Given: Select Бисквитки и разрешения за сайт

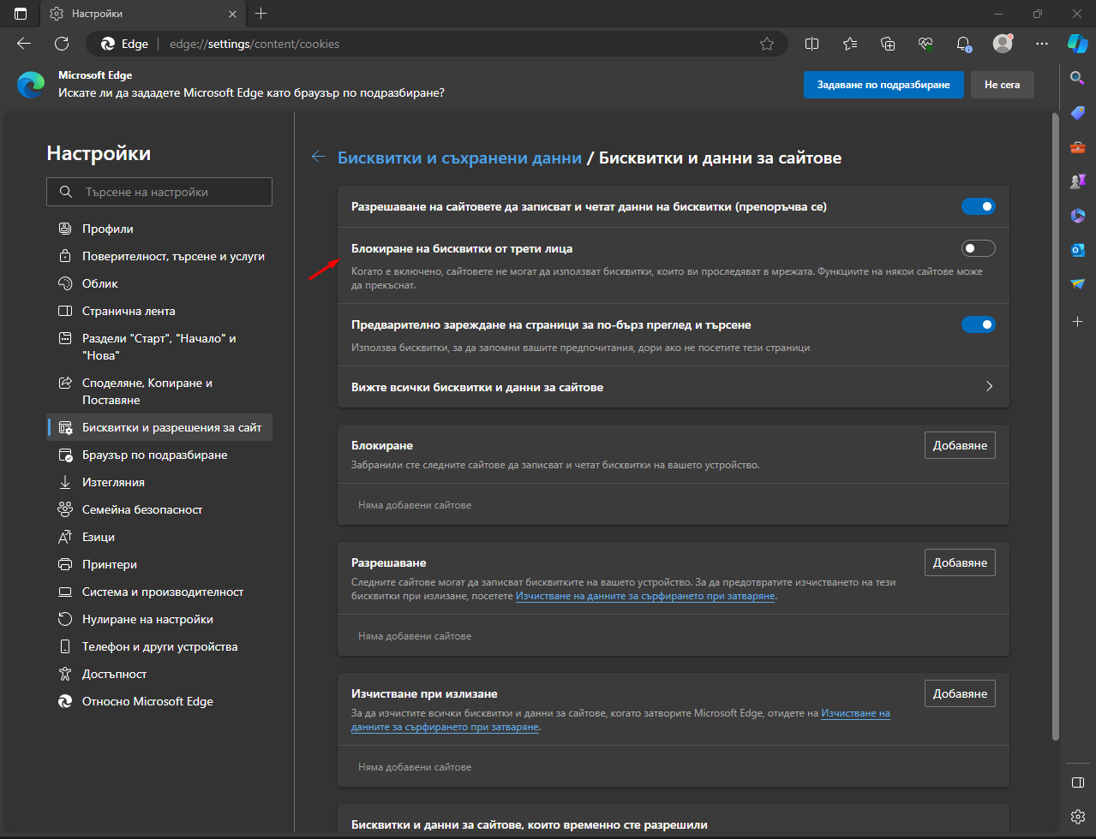Looking at the screenshot, I should click(x=159, y=427).
